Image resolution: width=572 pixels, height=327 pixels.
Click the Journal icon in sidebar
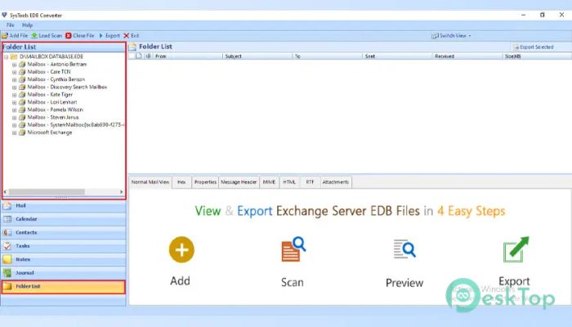pyautogui.click(x=7, y=273)
